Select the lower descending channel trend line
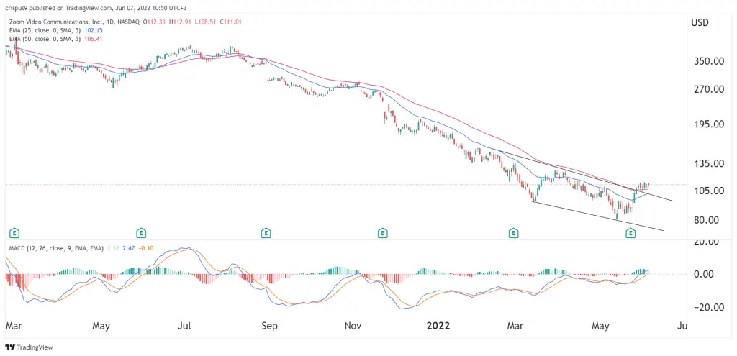 [598, 216]
